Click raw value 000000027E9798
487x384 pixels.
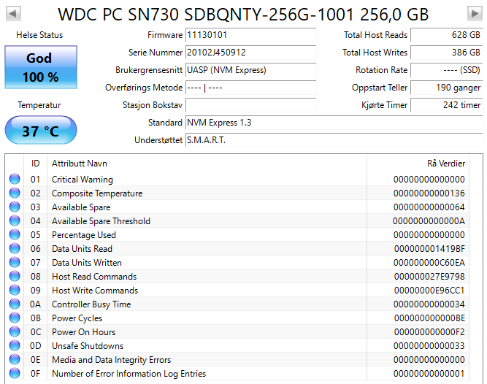pos(429,277)
